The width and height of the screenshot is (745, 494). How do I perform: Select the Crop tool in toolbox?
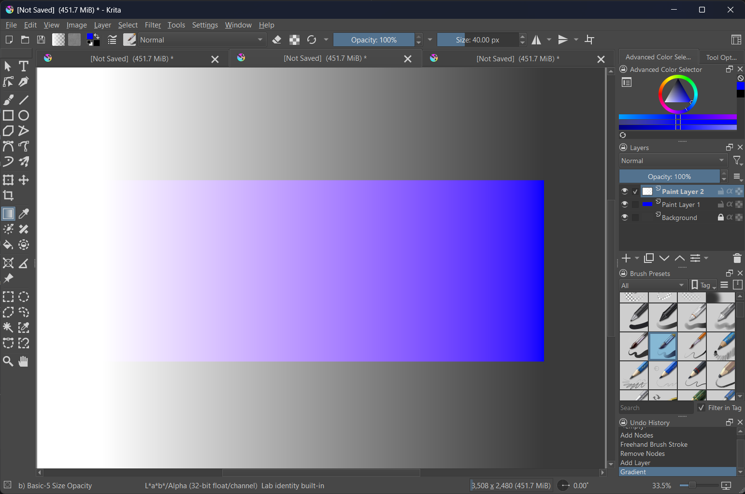[8, 195]
